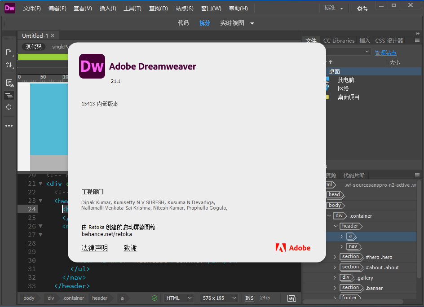Open the 致谢 credits link
This screenshot has height=307, width=424.
coord(130,248)
